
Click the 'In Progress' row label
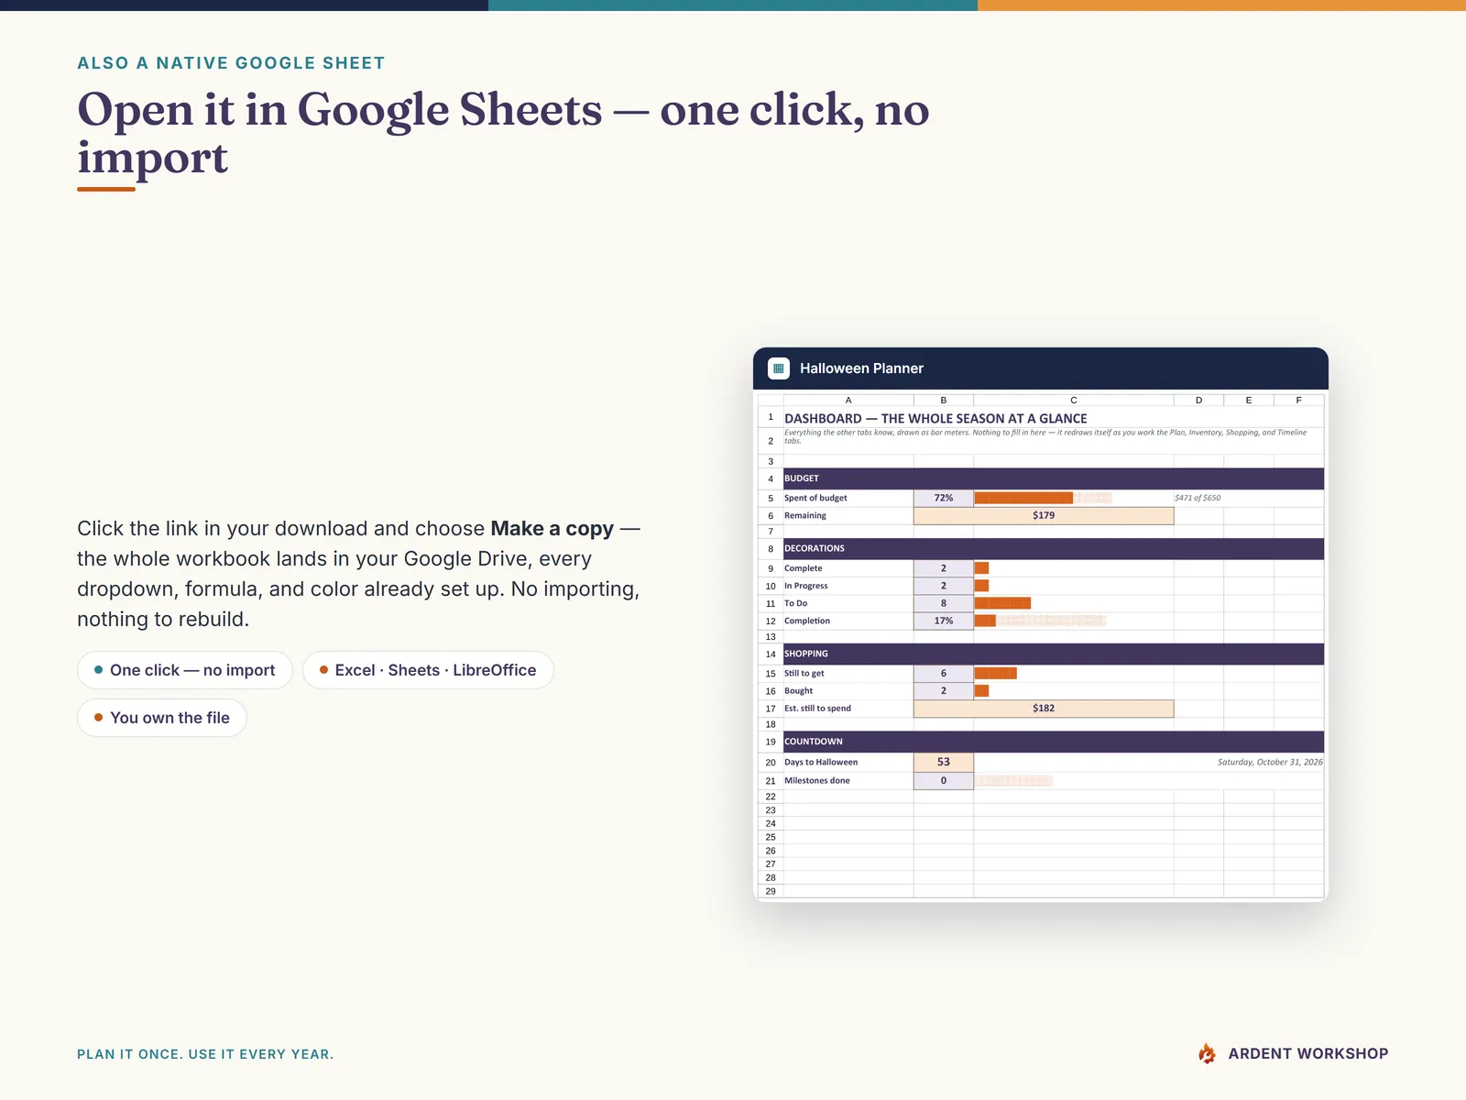pyautogui.click(x=805, y=586)
